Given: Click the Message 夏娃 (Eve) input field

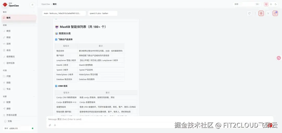Looking at the screenshot, I should tap(160, 119).
